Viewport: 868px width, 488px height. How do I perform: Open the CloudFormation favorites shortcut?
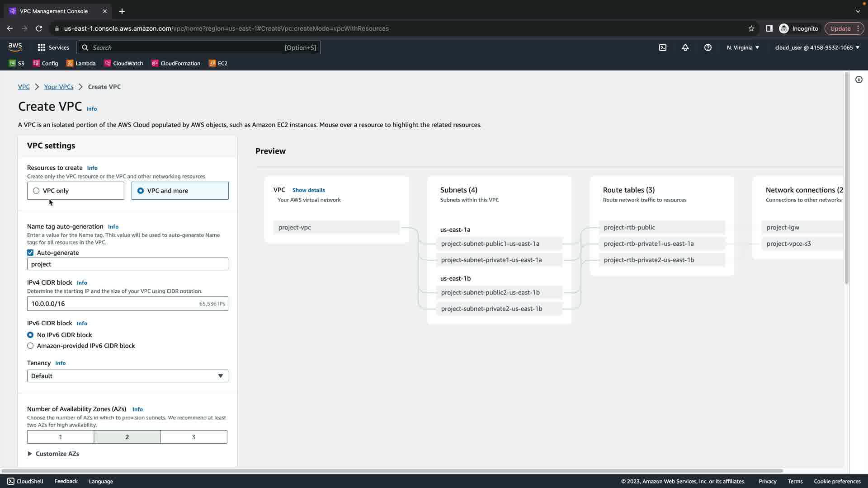175,63
